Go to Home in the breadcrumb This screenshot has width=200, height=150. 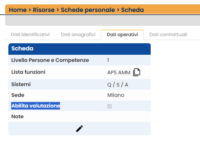18,10
